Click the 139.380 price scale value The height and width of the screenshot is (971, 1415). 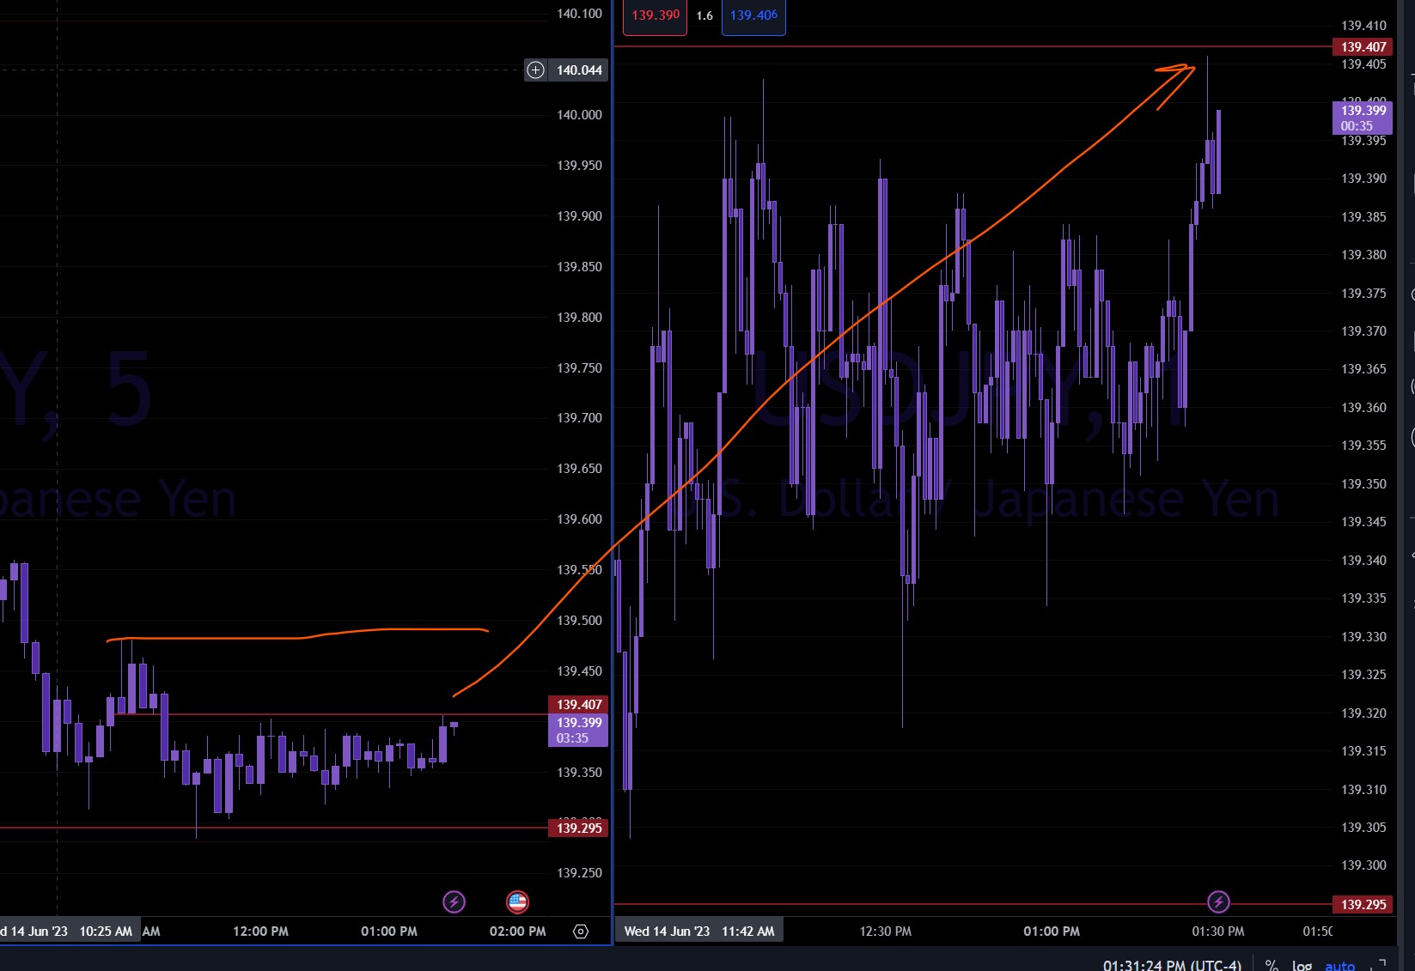pos(1363,255)
